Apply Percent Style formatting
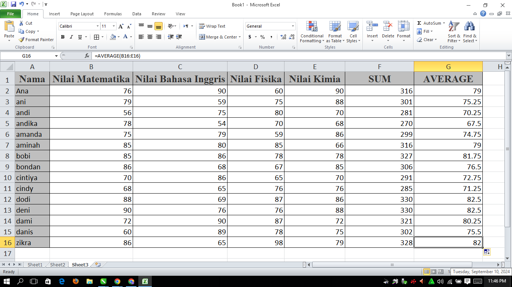 (263, 37)
